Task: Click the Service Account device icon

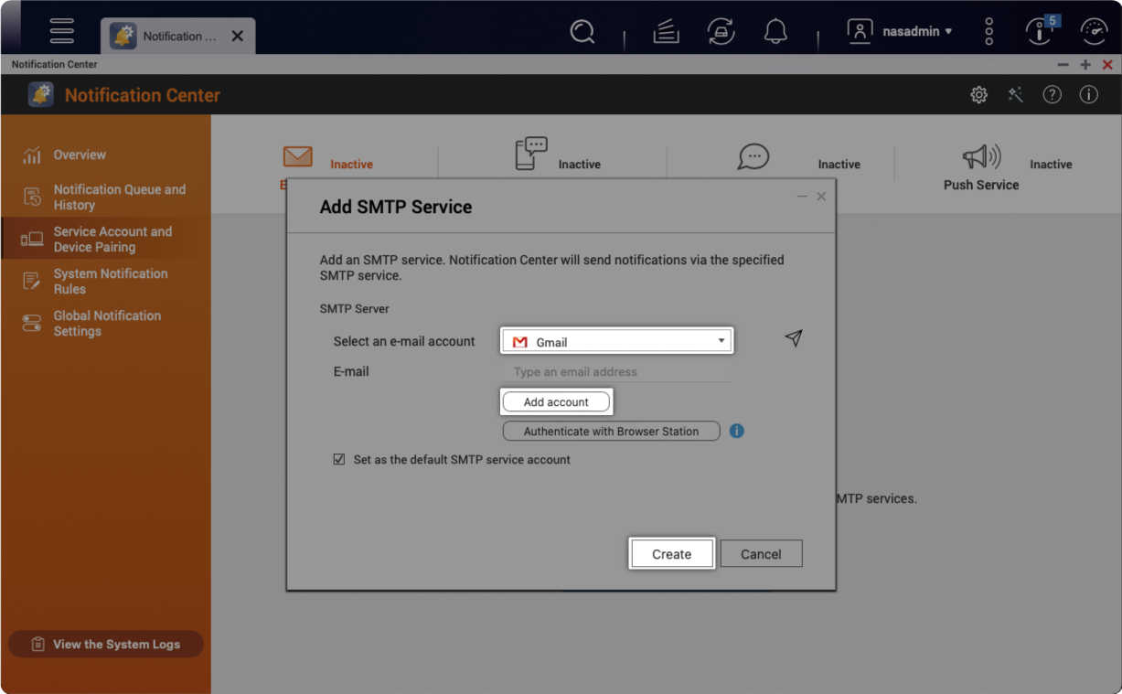Action: [32, 239]
